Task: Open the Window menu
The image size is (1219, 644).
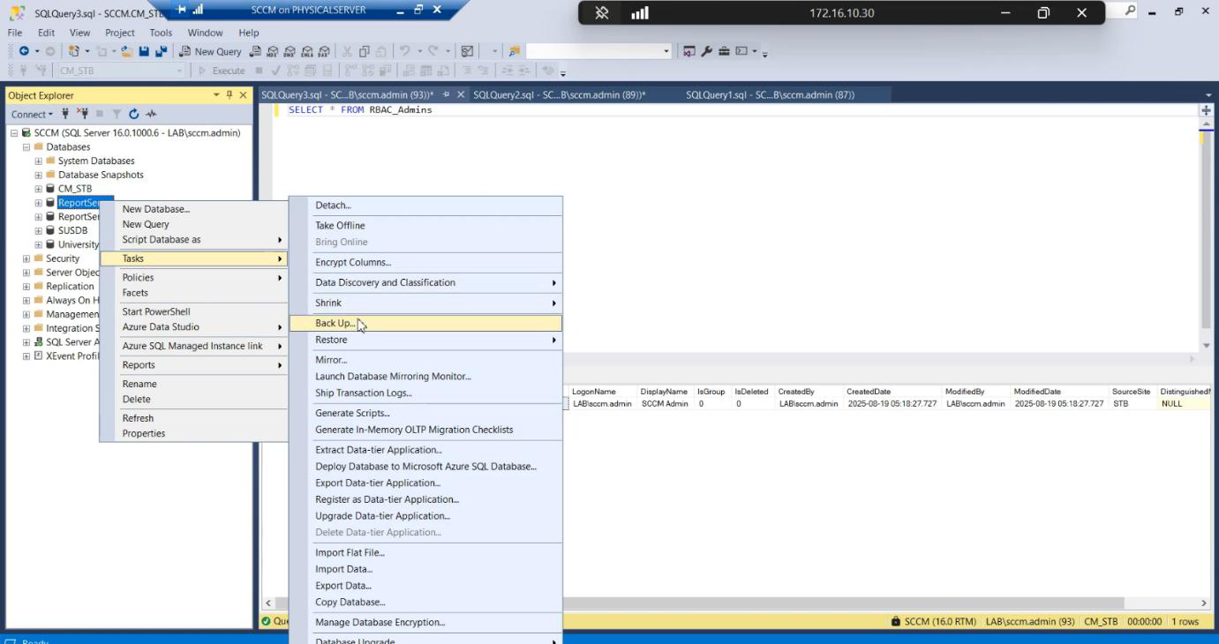Action: pos(205,33)
